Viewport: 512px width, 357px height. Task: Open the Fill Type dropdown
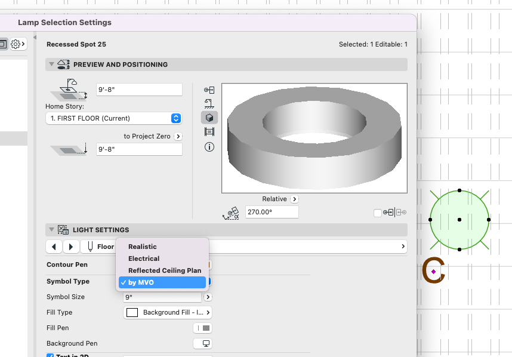click(x=168, y=312)
